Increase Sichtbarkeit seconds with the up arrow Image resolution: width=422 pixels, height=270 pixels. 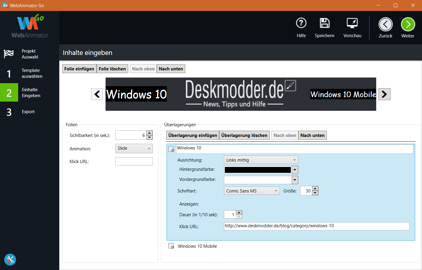coord(150,133)
